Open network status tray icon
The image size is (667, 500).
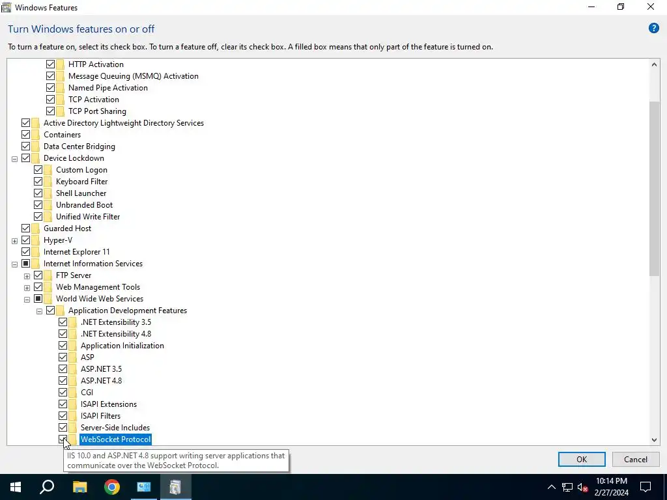coord(567,487)
